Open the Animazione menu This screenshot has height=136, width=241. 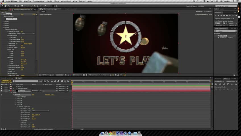tap(66, 1)
